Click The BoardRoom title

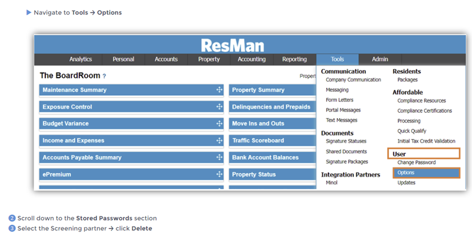(70, 76)
